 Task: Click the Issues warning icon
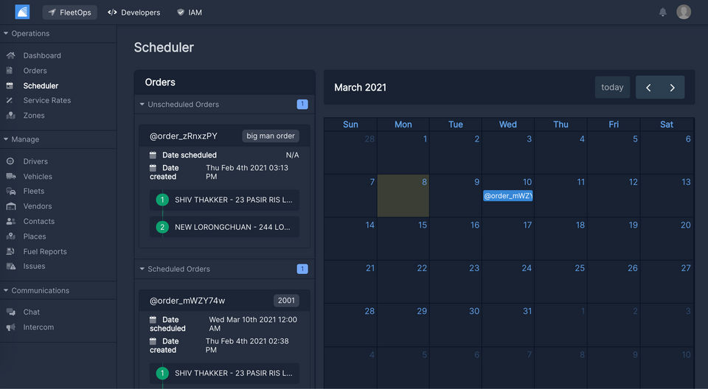[x=11, y=266]
